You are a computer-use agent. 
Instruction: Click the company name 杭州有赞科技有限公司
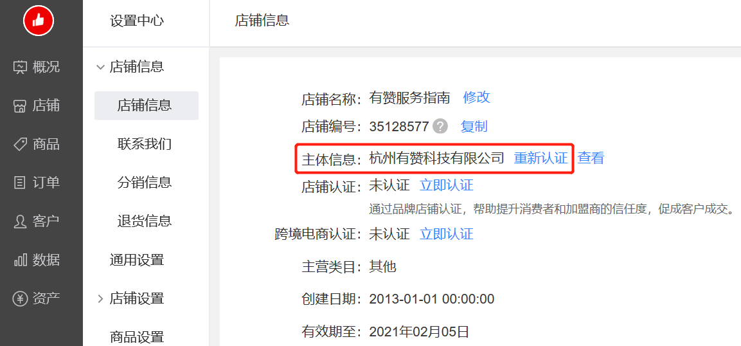(x=436, y=158)
